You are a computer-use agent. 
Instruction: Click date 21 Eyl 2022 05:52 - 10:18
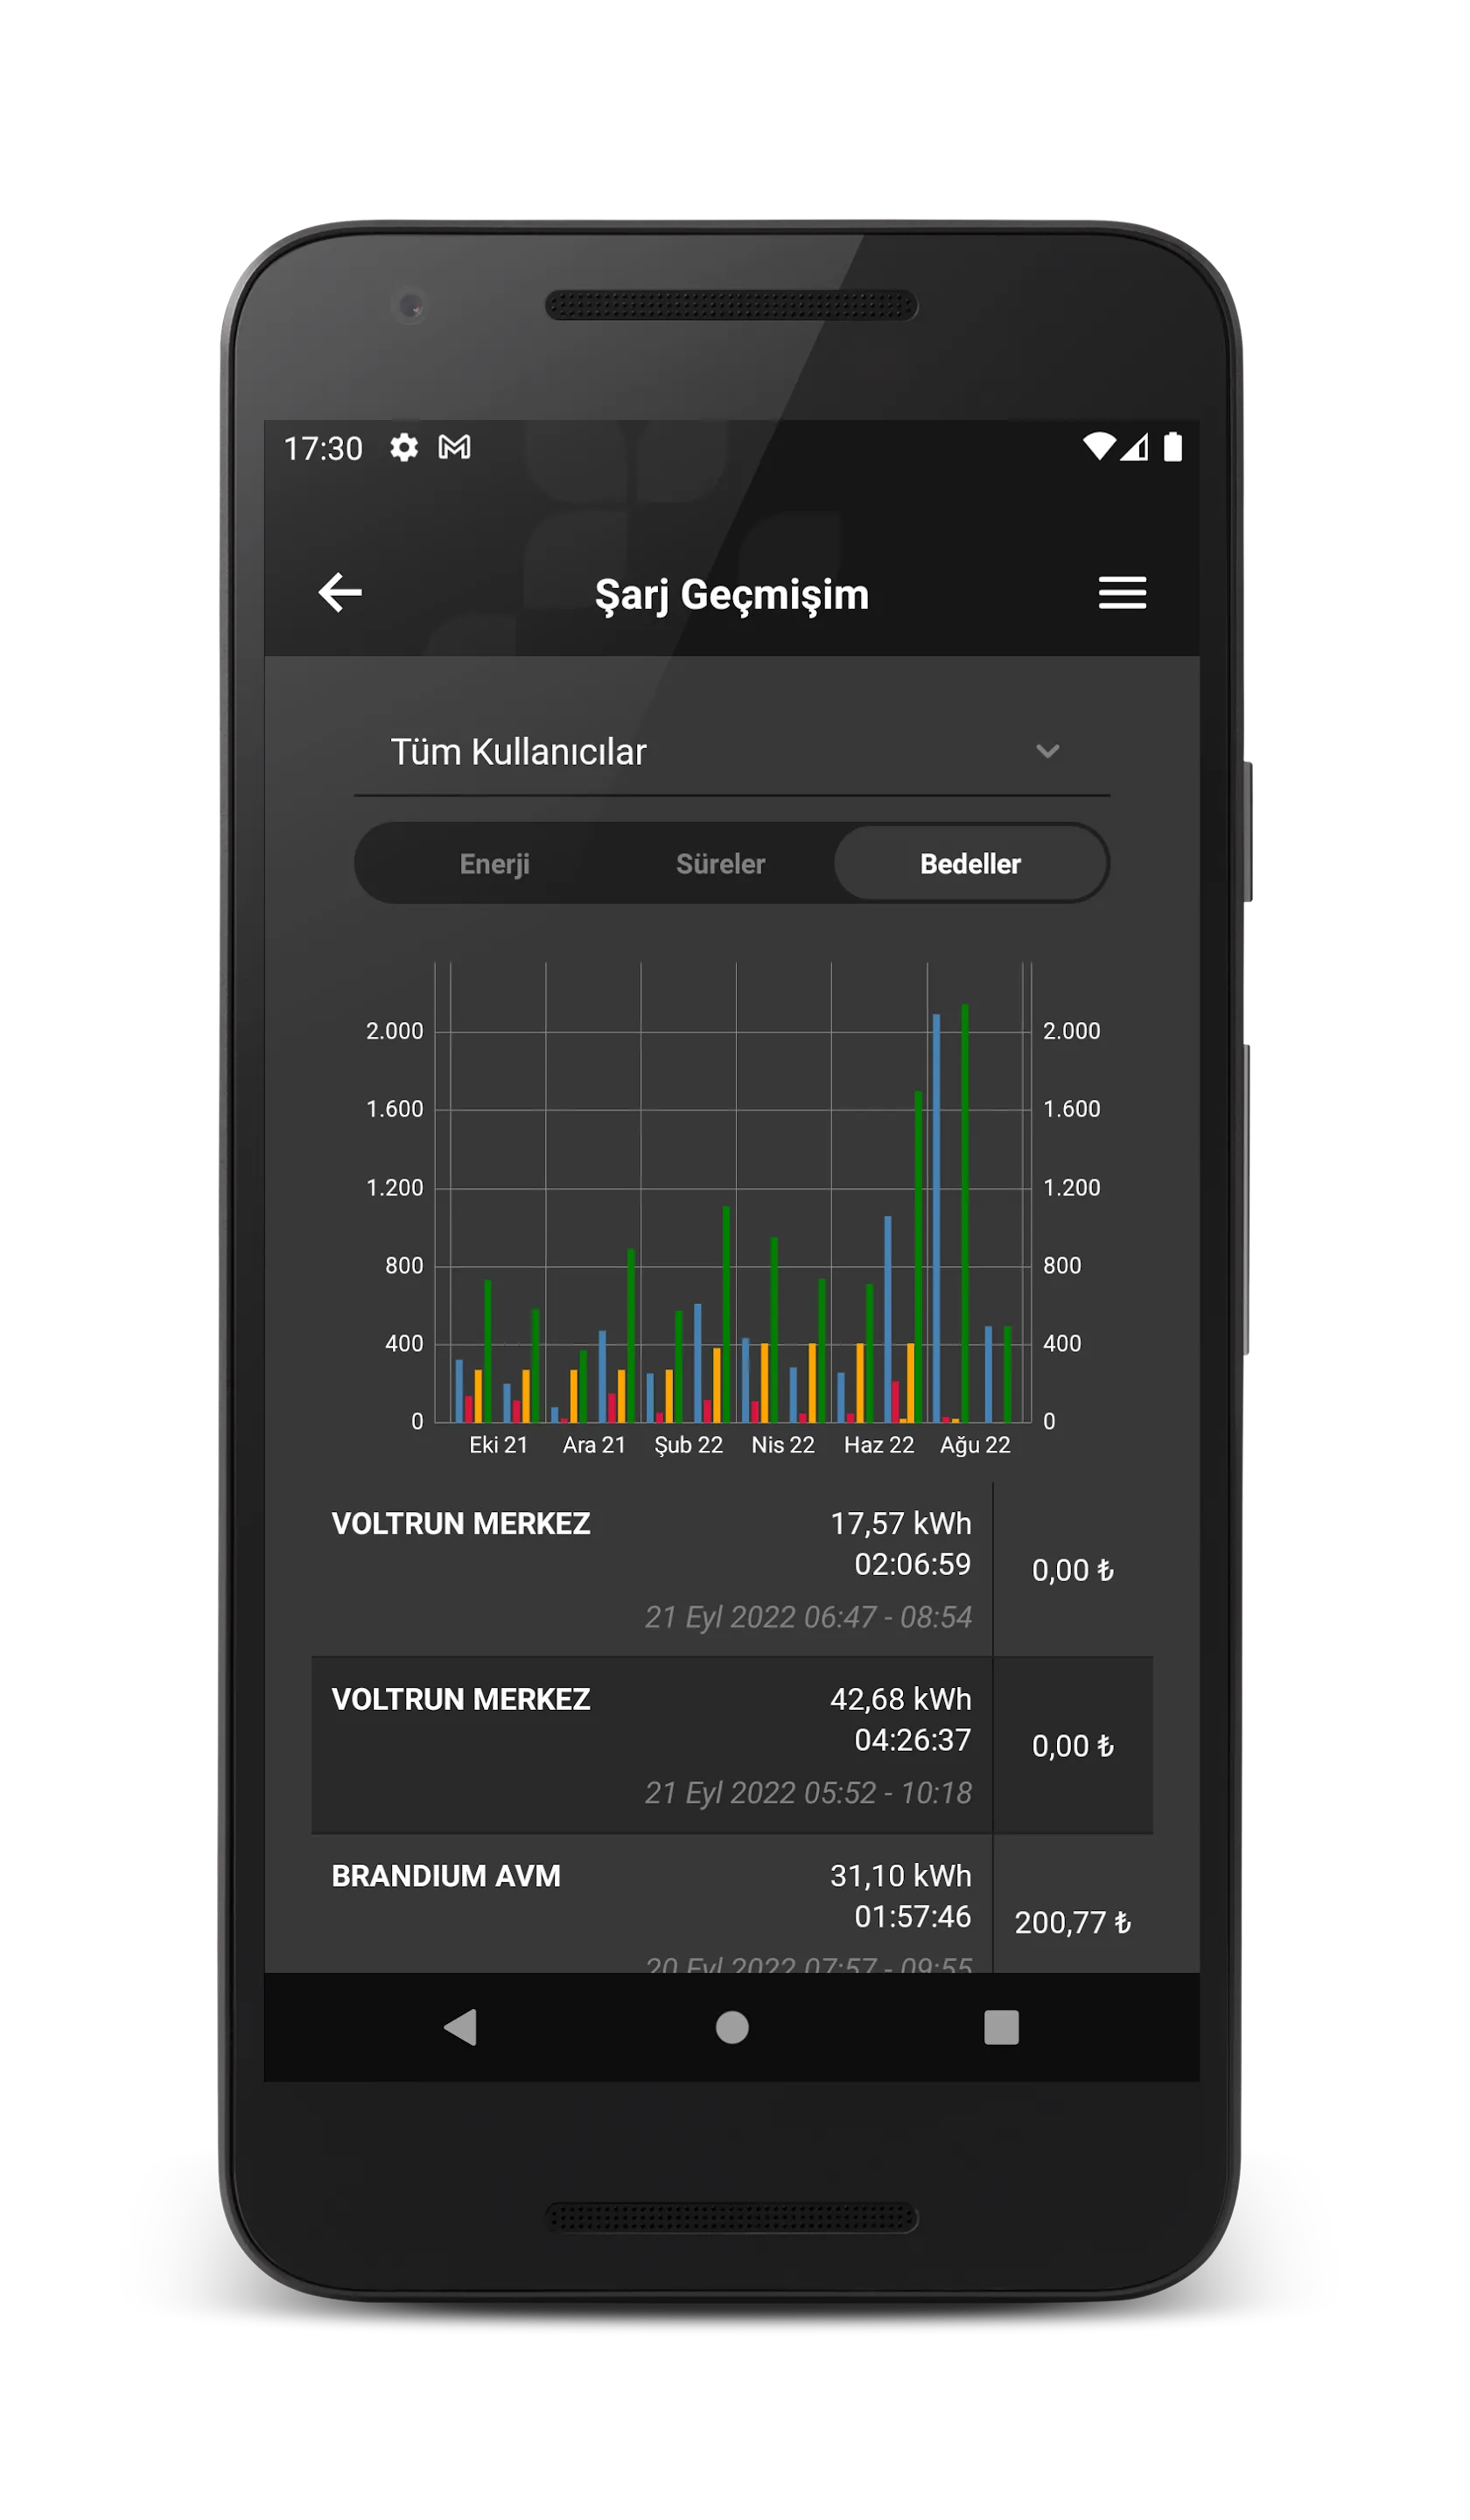(x=809, y=1795)
